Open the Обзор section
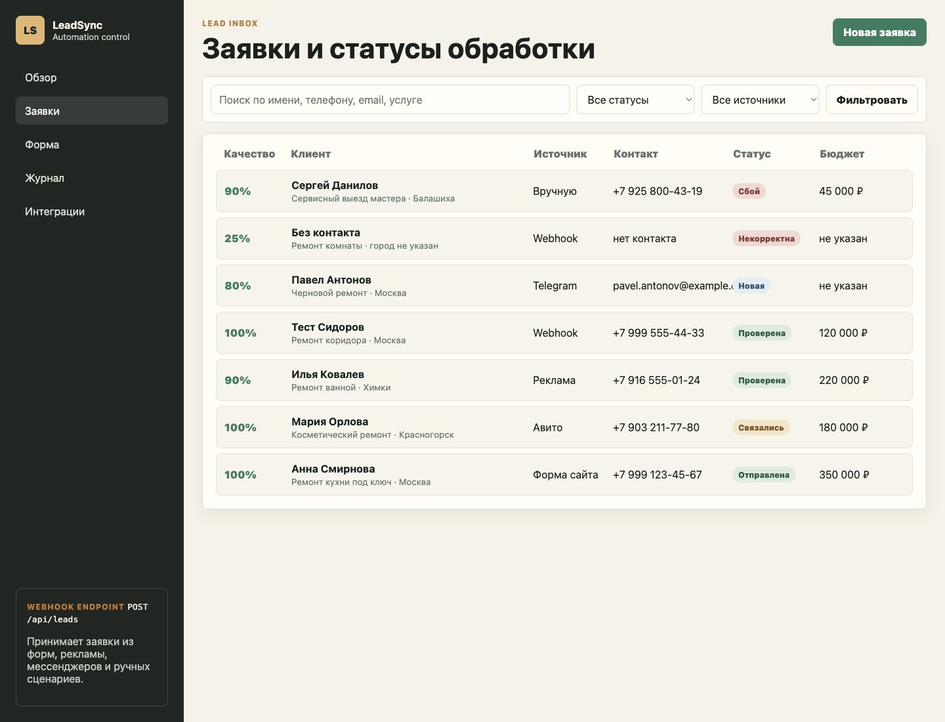 click(92, 77)
